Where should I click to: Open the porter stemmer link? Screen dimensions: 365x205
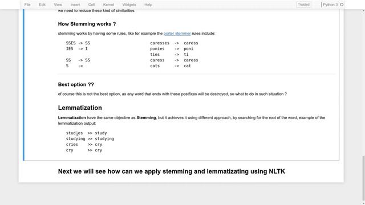click(x=177, y=34)
